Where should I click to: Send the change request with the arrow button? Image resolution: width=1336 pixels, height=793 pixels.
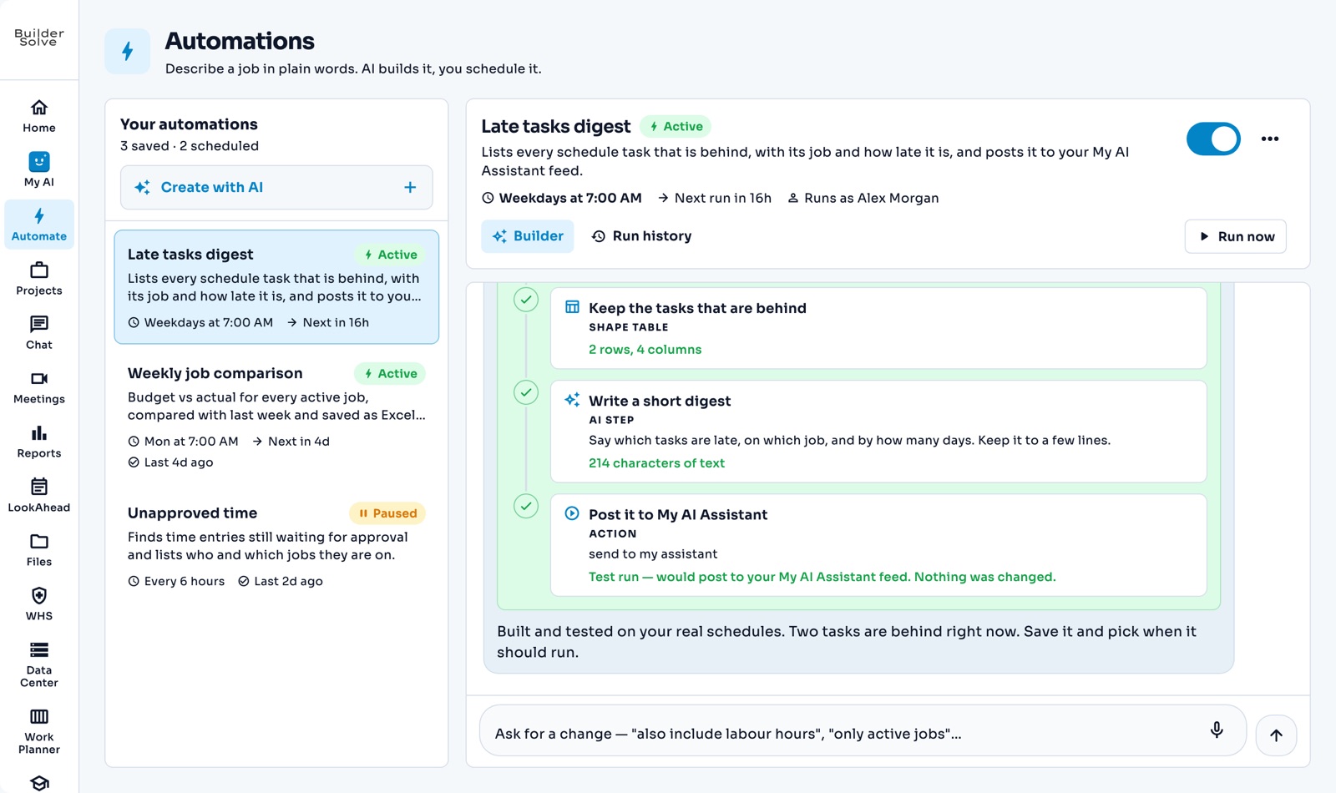coord(1276,735)
